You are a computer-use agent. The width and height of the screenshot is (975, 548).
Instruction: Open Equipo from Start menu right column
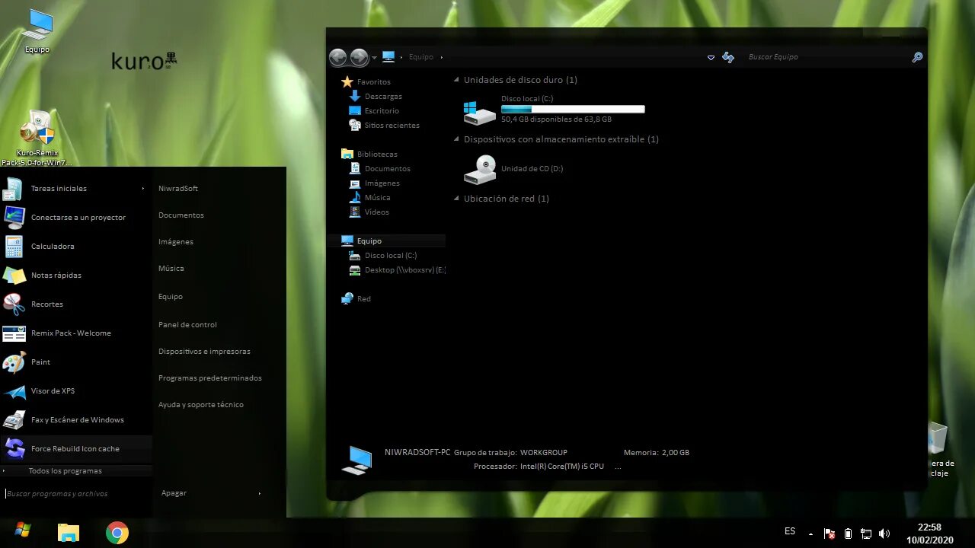(x=171, y=296)
